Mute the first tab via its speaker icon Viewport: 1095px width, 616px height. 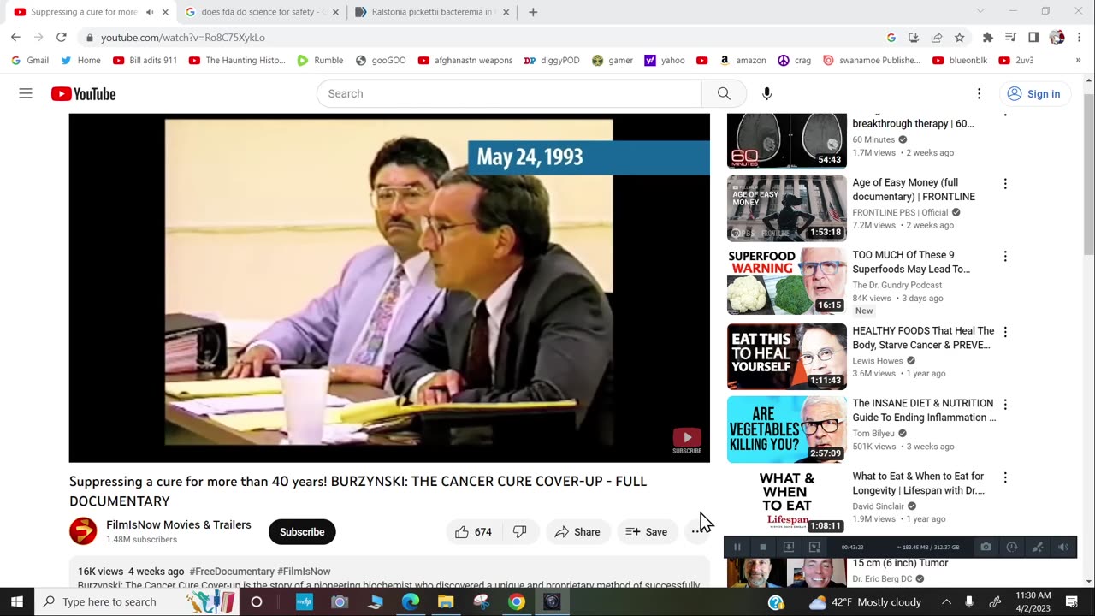click(150, 12)
